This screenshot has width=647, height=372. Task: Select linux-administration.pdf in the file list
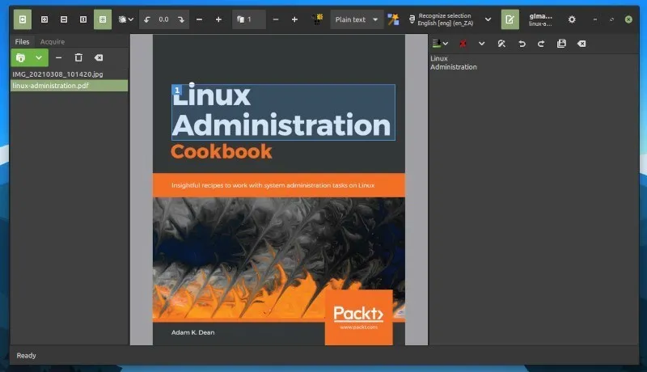[x=51, y=86]
